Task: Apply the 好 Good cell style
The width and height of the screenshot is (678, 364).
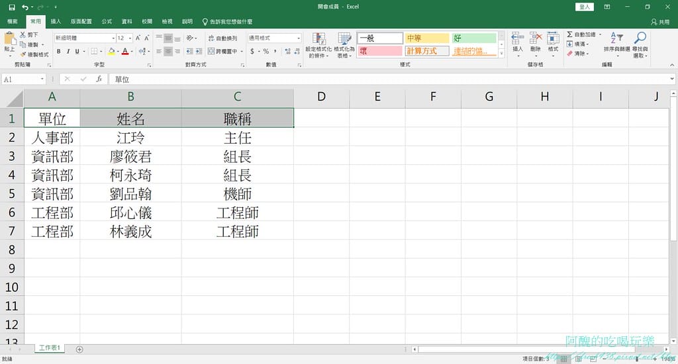Action: (474, 38)
